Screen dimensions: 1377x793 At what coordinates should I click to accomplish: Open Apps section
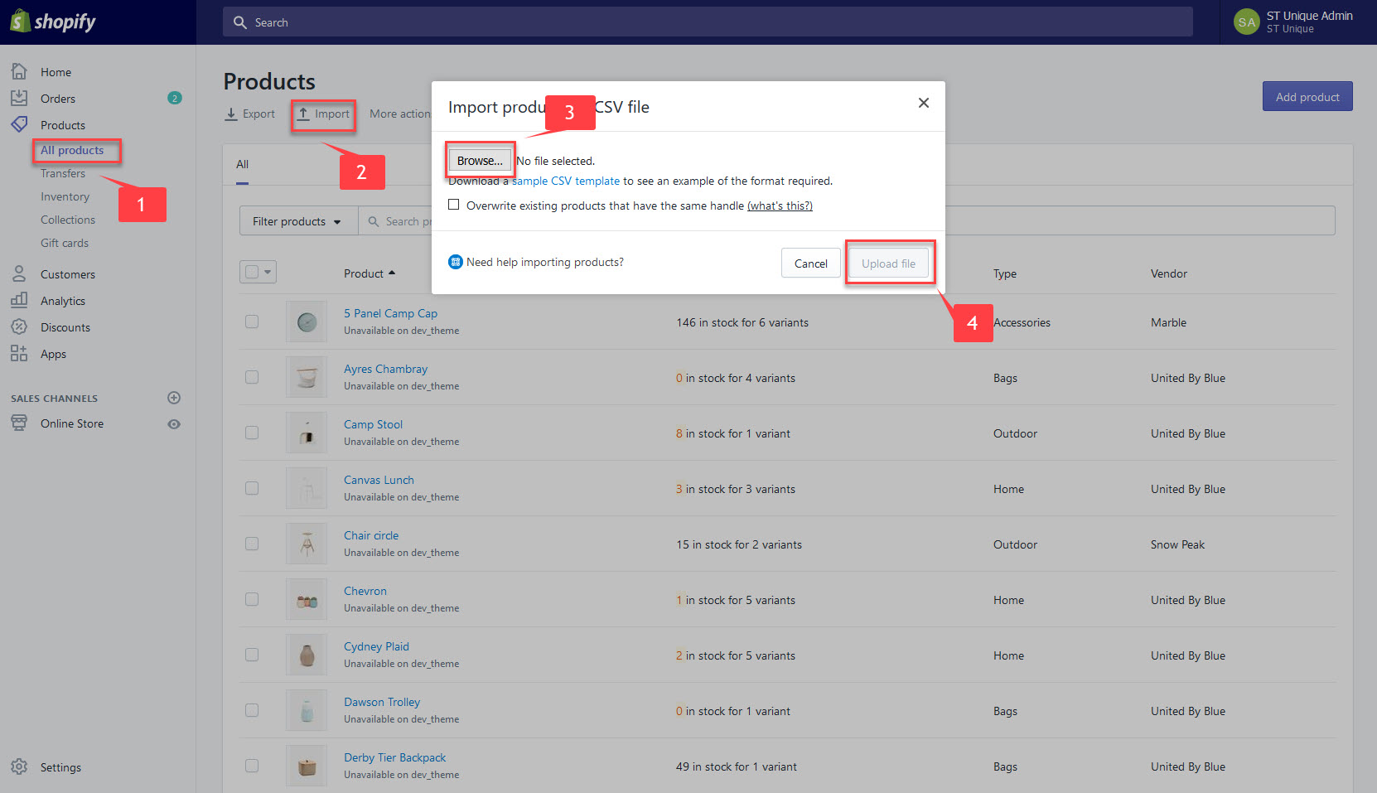point(53,354)
